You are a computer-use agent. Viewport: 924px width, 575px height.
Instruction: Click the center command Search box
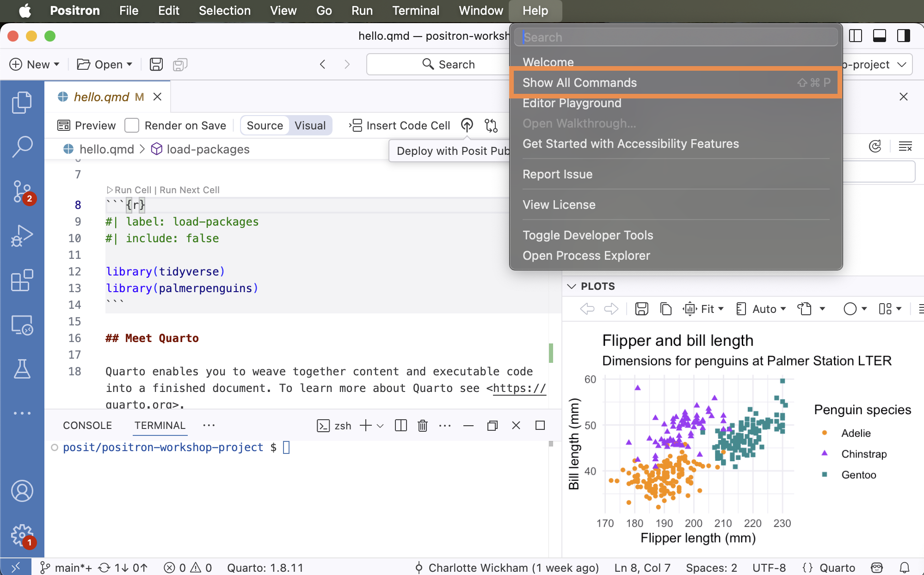[449, 64]
